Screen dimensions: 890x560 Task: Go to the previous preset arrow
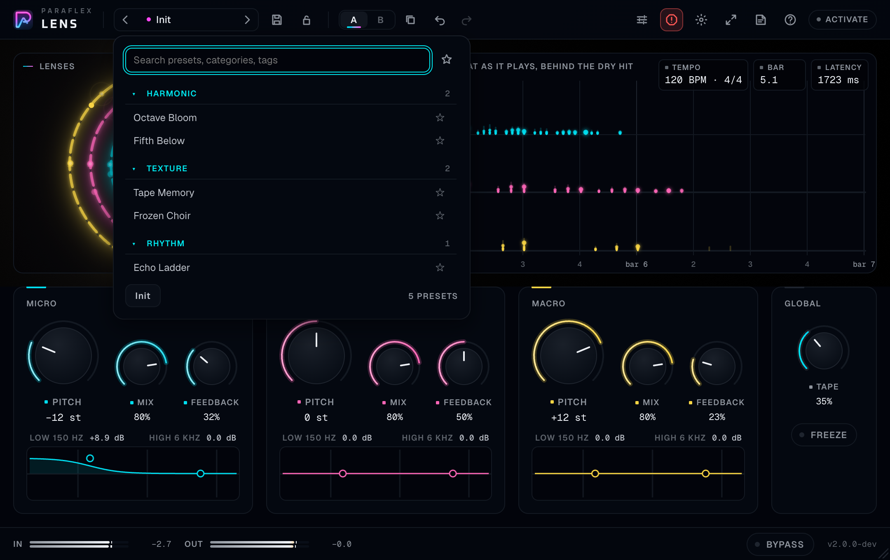(x=126, y=20)
